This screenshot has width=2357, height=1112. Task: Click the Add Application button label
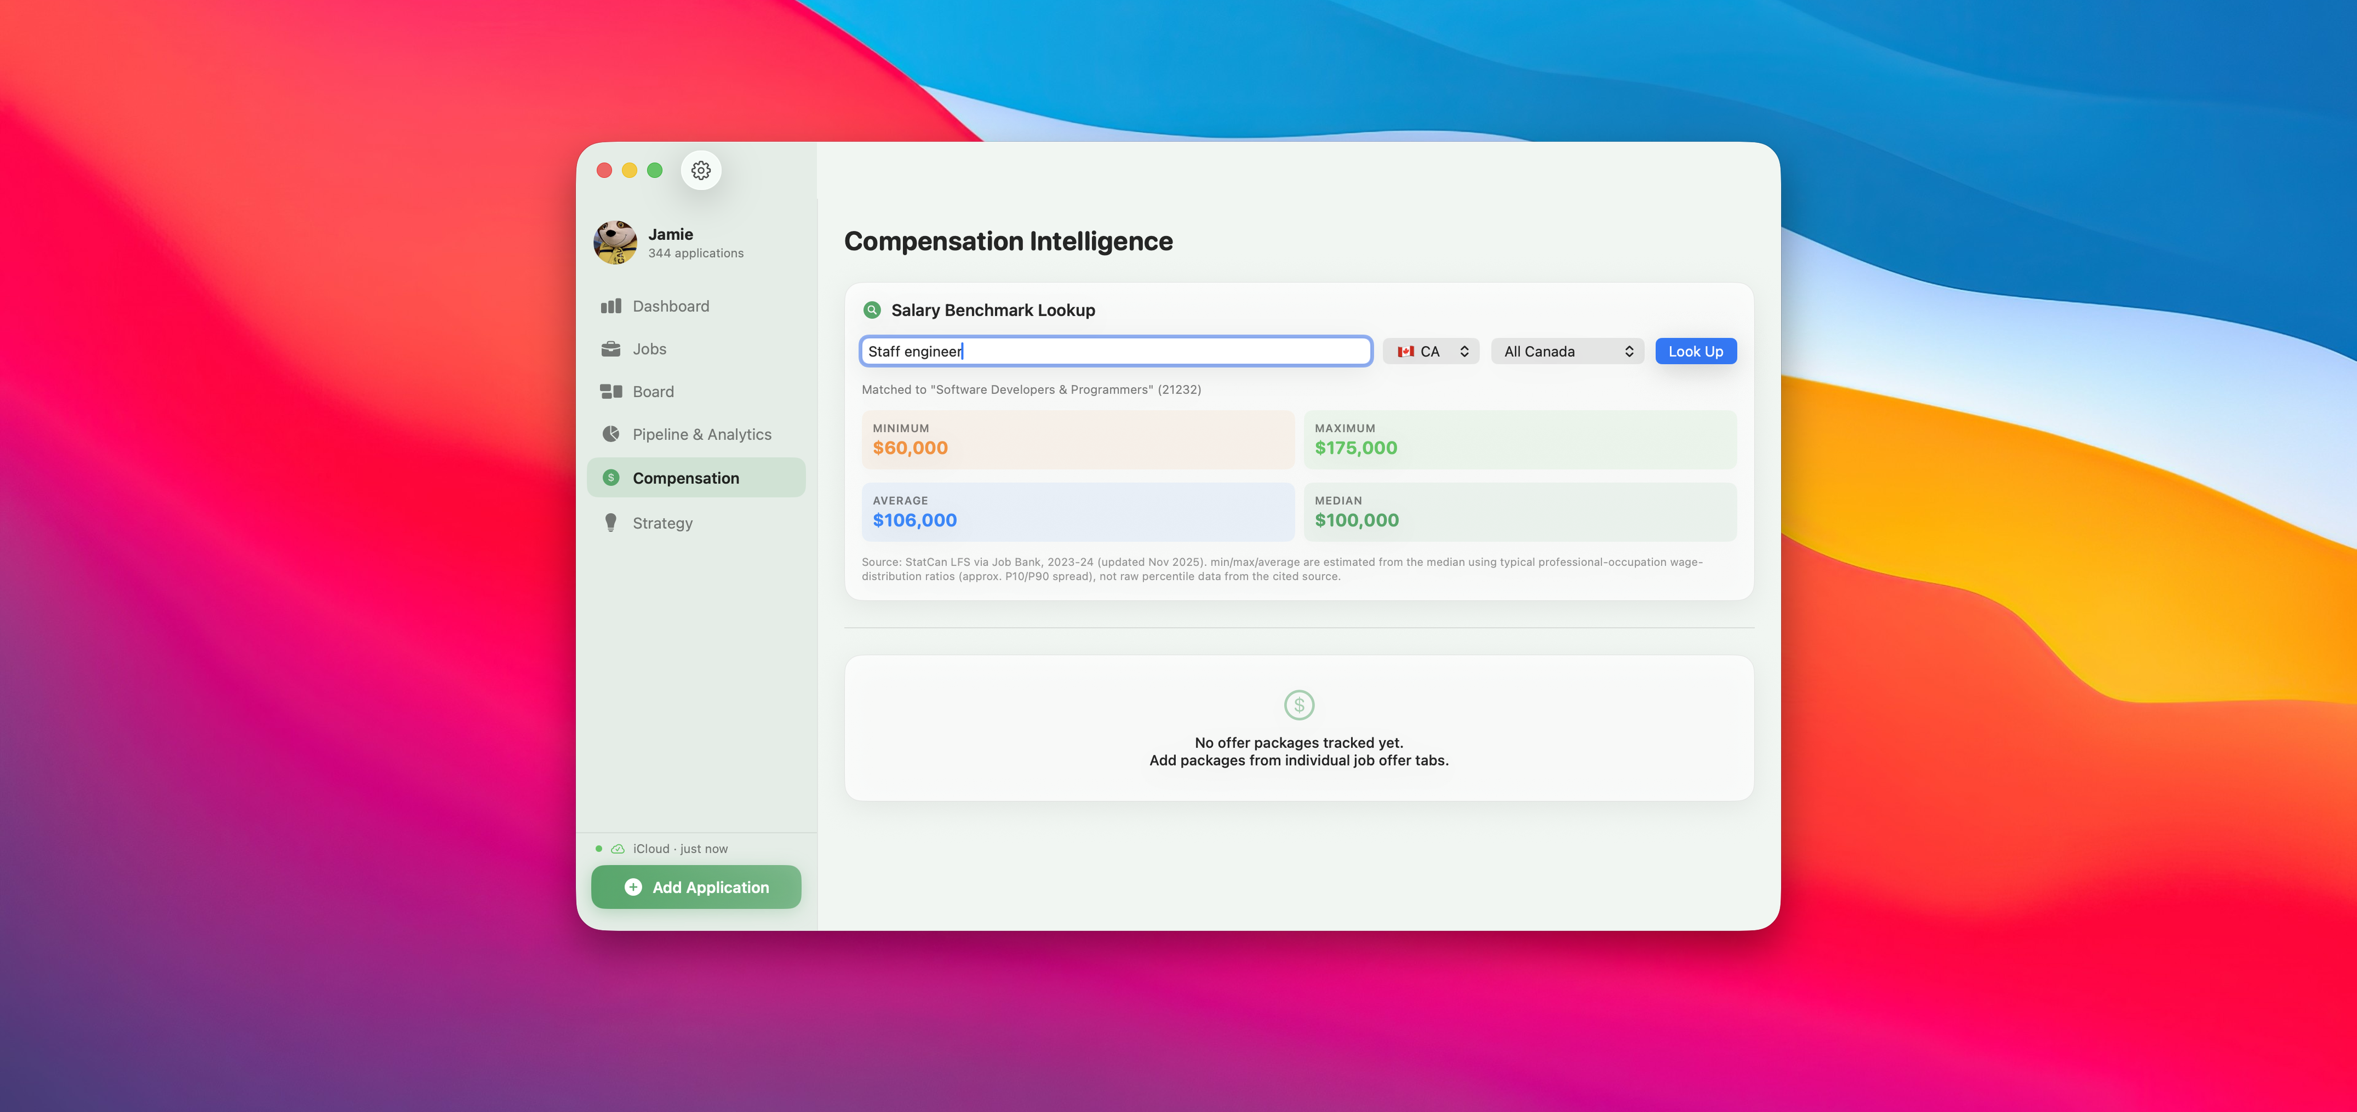pyautogui.click(x=710, y=887)
